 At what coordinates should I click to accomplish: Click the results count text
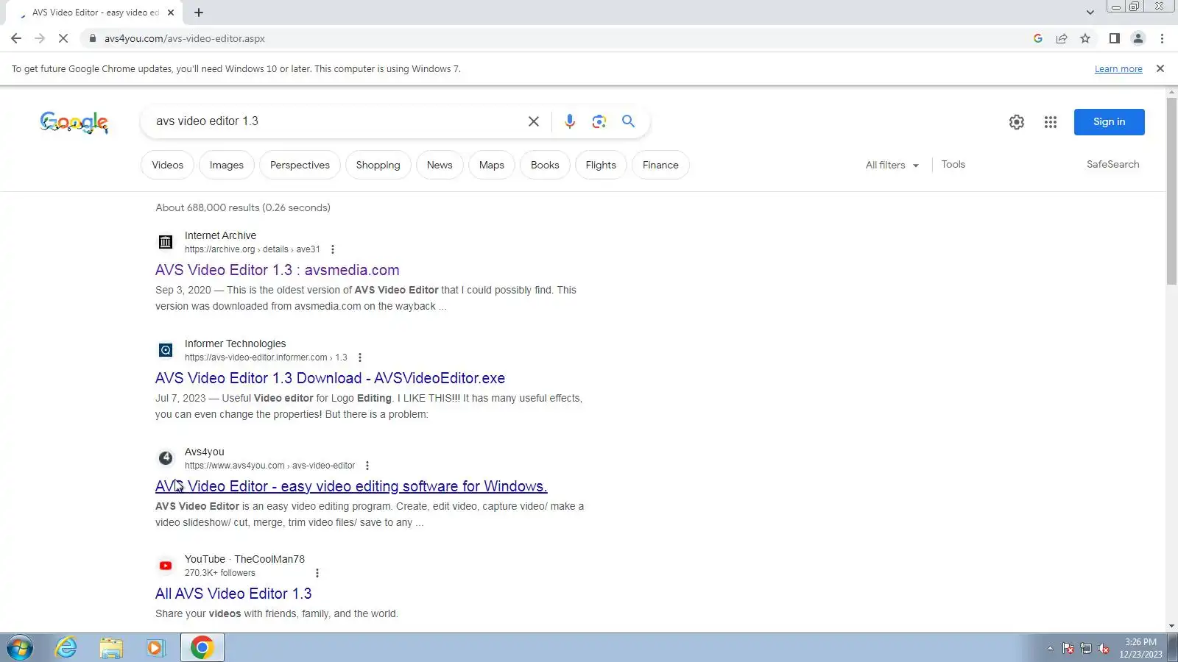243,207
